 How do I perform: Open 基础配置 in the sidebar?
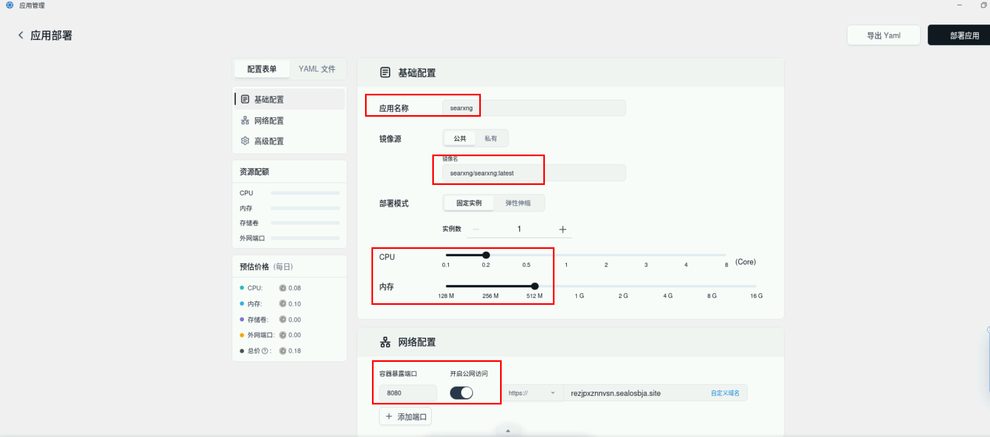pyautogui.click(x=290, y=99)
